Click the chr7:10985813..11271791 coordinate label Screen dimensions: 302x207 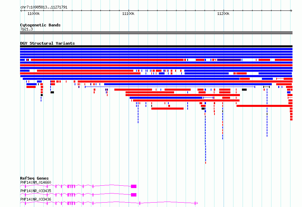[44, 7]
